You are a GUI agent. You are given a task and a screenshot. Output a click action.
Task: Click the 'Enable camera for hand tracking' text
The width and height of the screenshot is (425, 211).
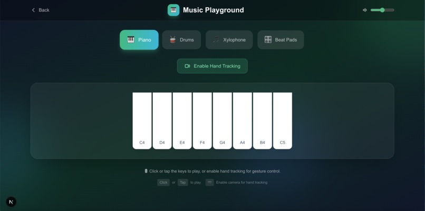pos(242,183)
